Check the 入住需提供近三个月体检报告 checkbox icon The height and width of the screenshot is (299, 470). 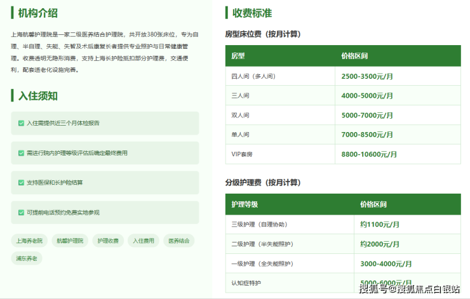pos(21,123)
